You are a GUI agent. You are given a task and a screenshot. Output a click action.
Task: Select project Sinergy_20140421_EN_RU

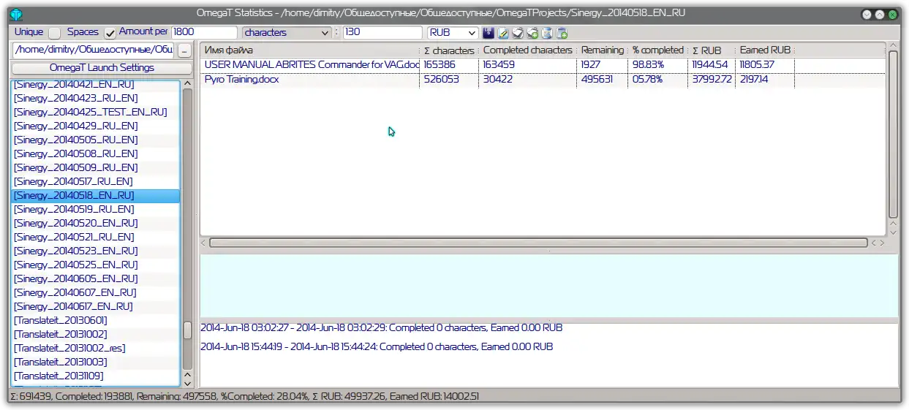pos(96,85)
